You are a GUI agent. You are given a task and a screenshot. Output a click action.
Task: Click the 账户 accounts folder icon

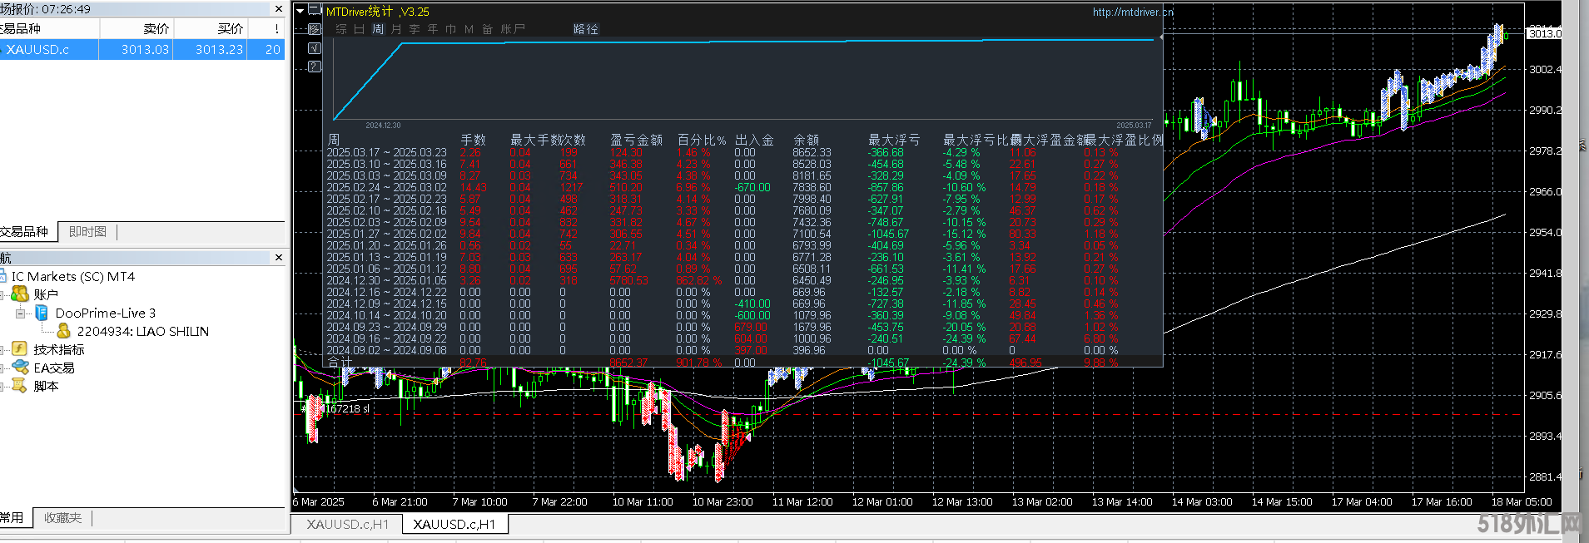pos(20,294)
